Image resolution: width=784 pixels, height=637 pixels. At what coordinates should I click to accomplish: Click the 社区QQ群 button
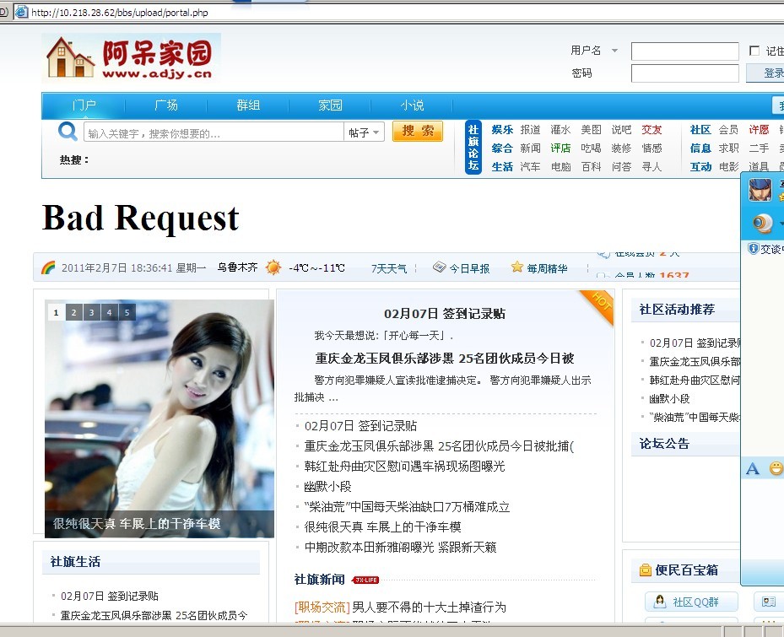(691, 602)
